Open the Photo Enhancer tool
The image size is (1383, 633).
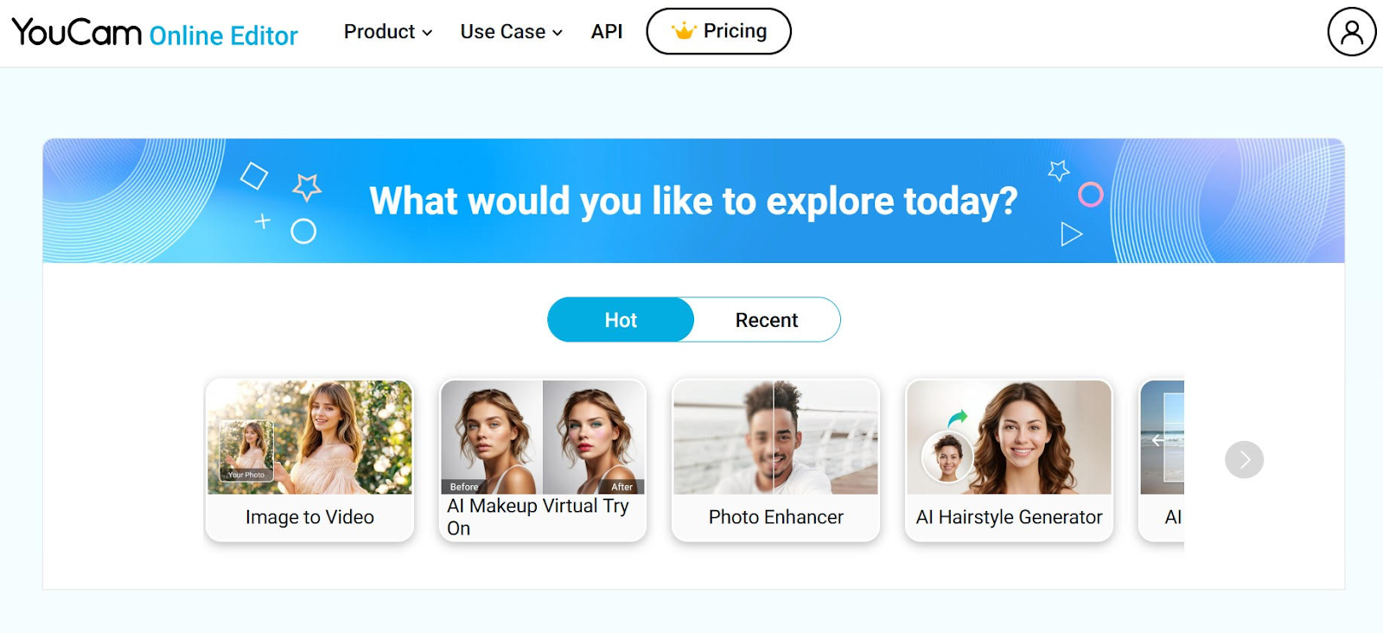(x=775, y=459)
